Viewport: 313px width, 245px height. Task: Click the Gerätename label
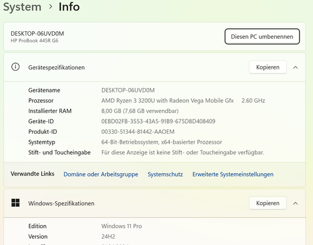tap(44, 90)
